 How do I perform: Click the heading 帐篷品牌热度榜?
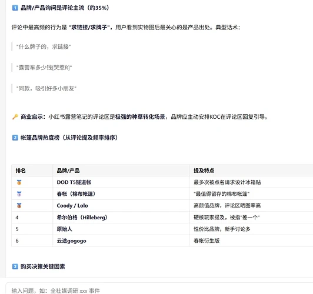[x=69, y=138]
